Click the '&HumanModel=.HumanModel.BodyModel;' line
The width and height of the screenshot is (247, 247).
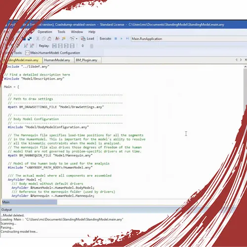53,188
